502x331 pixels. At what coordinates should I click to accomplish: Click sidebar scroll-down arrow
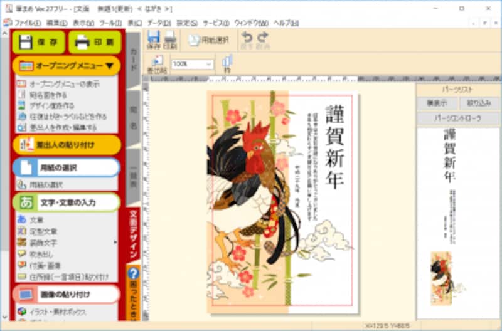point(4,317)
